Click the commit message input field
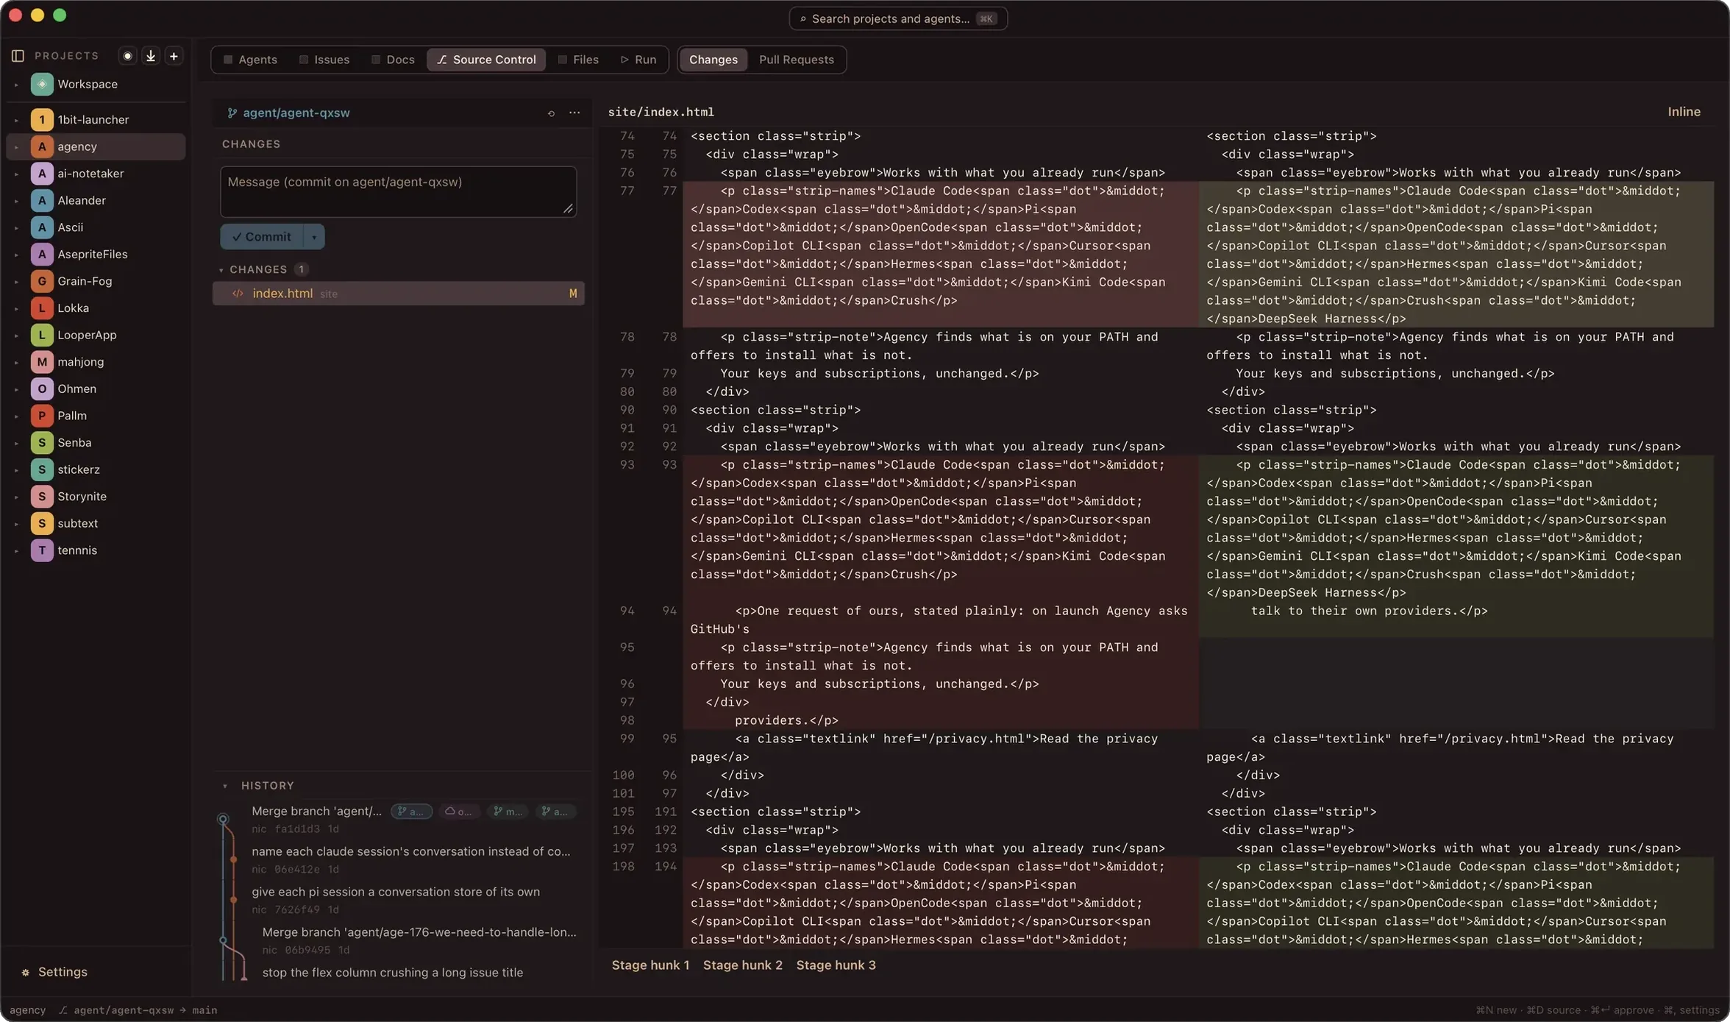 pos(398,191)
